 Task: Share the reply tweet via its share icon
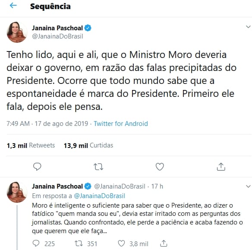pyautogui.click(x=164, y=243)
